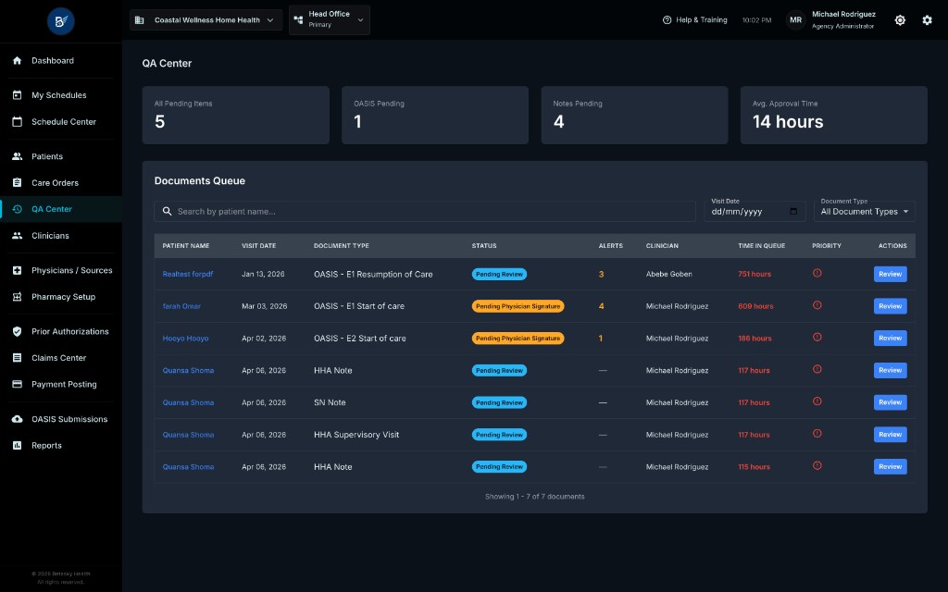Click the Avg. Approval Time card
This screenshot has height=592, width=948.
coord(834,115)
